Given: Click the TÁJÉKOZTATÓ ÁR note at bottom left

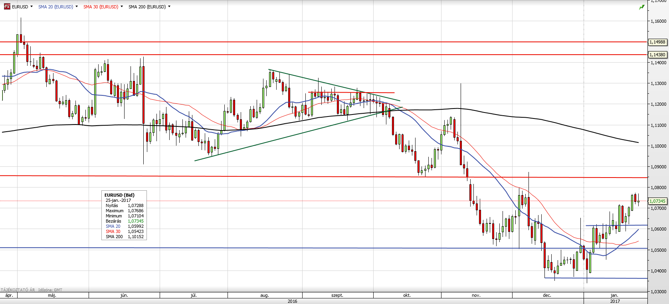Looking at the screenshot, I should 18,290.
